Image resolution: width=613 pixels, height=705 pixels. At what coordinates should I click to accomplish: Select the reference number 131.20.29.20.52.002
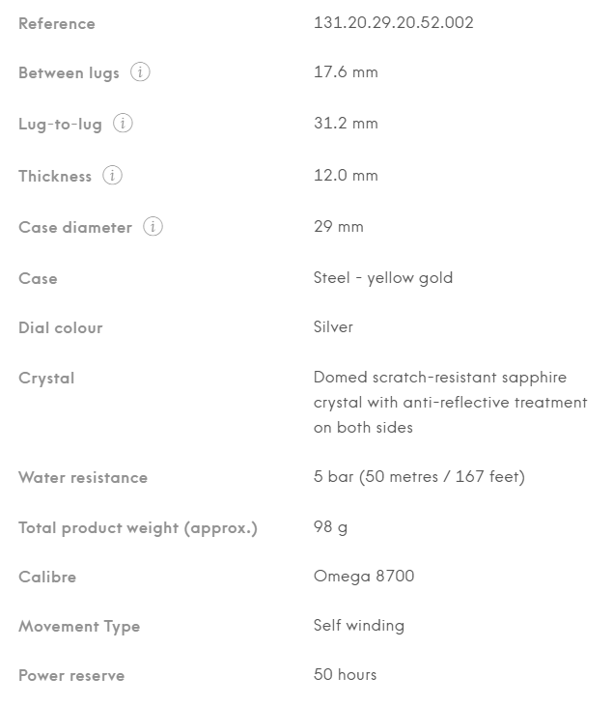point(393,22)
